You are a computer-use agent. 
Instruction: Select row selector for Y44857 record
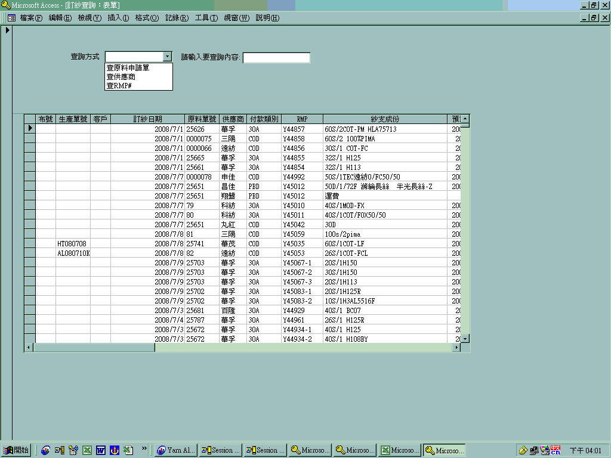(30, 129)
